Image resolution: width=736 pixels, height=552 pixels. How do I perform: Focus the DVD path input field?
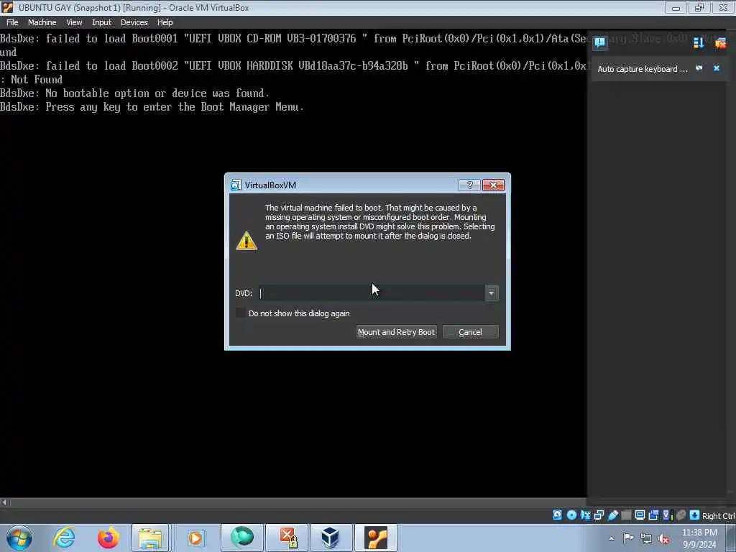[x=372, y=293]
